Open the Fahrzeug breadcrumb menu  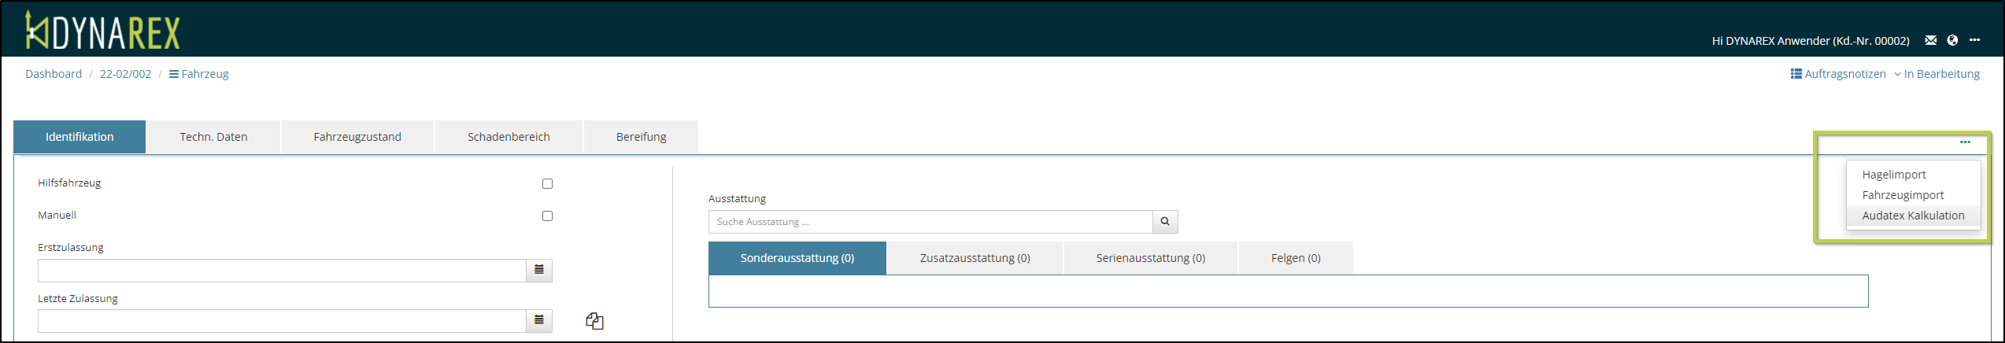[x=199, y=74]
